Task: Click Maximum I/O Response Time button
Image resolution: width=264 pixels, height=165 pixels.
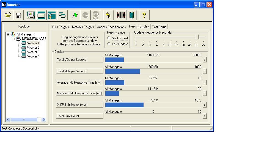Action: [79, 93]
